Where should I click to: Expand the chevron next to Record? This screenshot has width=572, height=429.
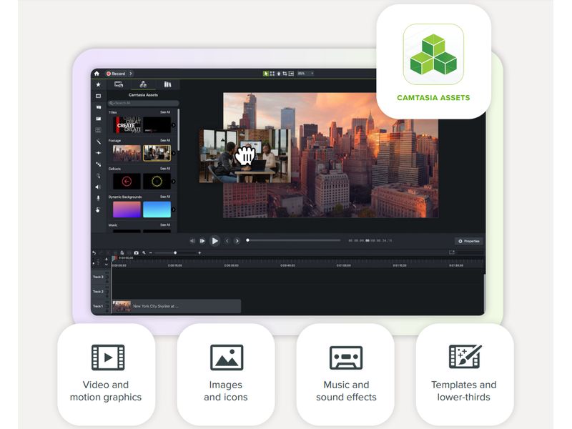131,74
